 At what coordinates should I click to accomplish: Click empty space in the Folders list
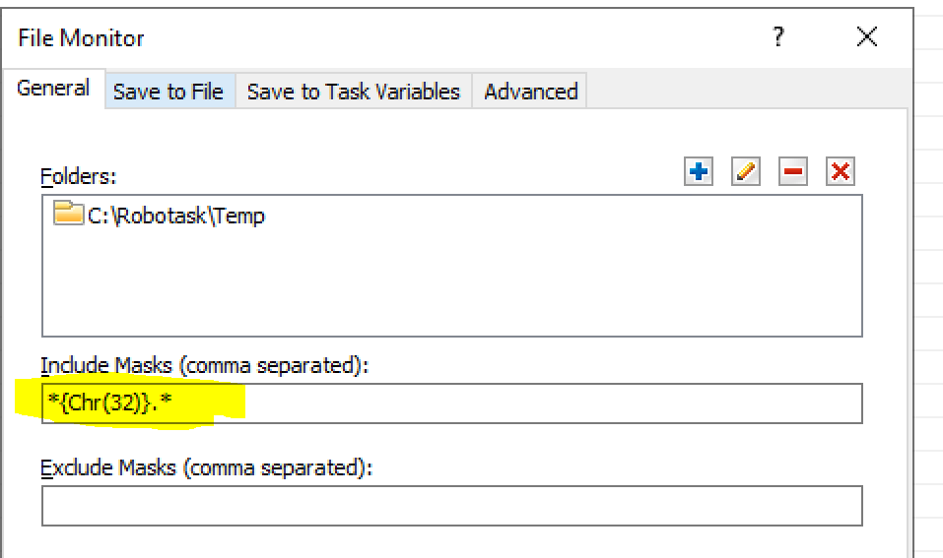point(451,285)
